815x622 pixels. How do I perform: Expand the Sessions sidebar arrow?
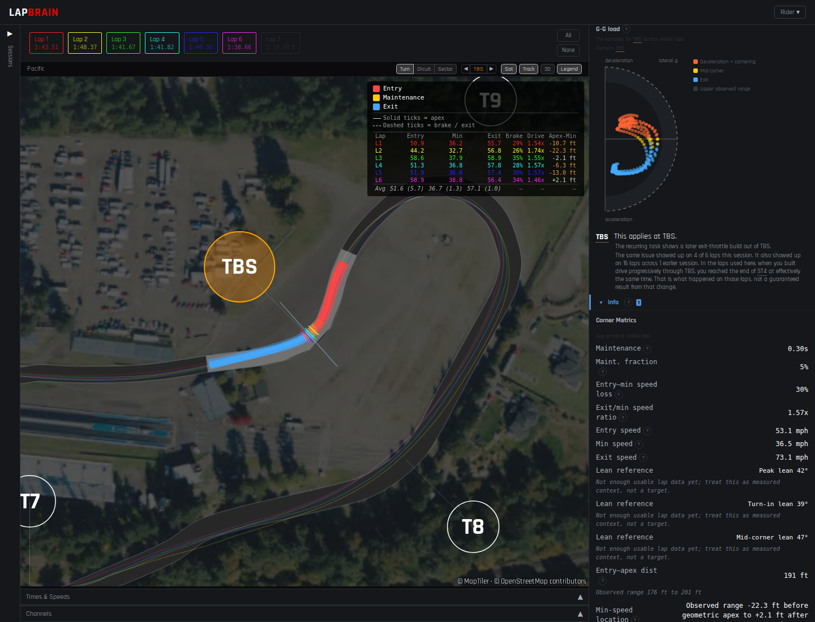(x=10, y=34)
